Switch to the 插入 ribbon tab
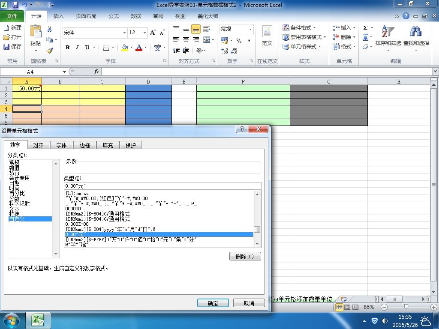 pos(58,16)
